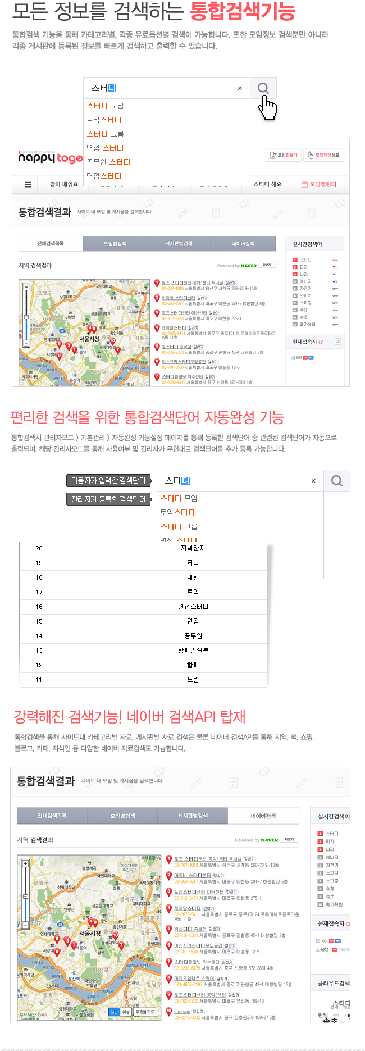Zoom out with the minus button on upper map
The height and width of the screenshot is (1051, 365).
pyautogui.click(x=26, y=343)
